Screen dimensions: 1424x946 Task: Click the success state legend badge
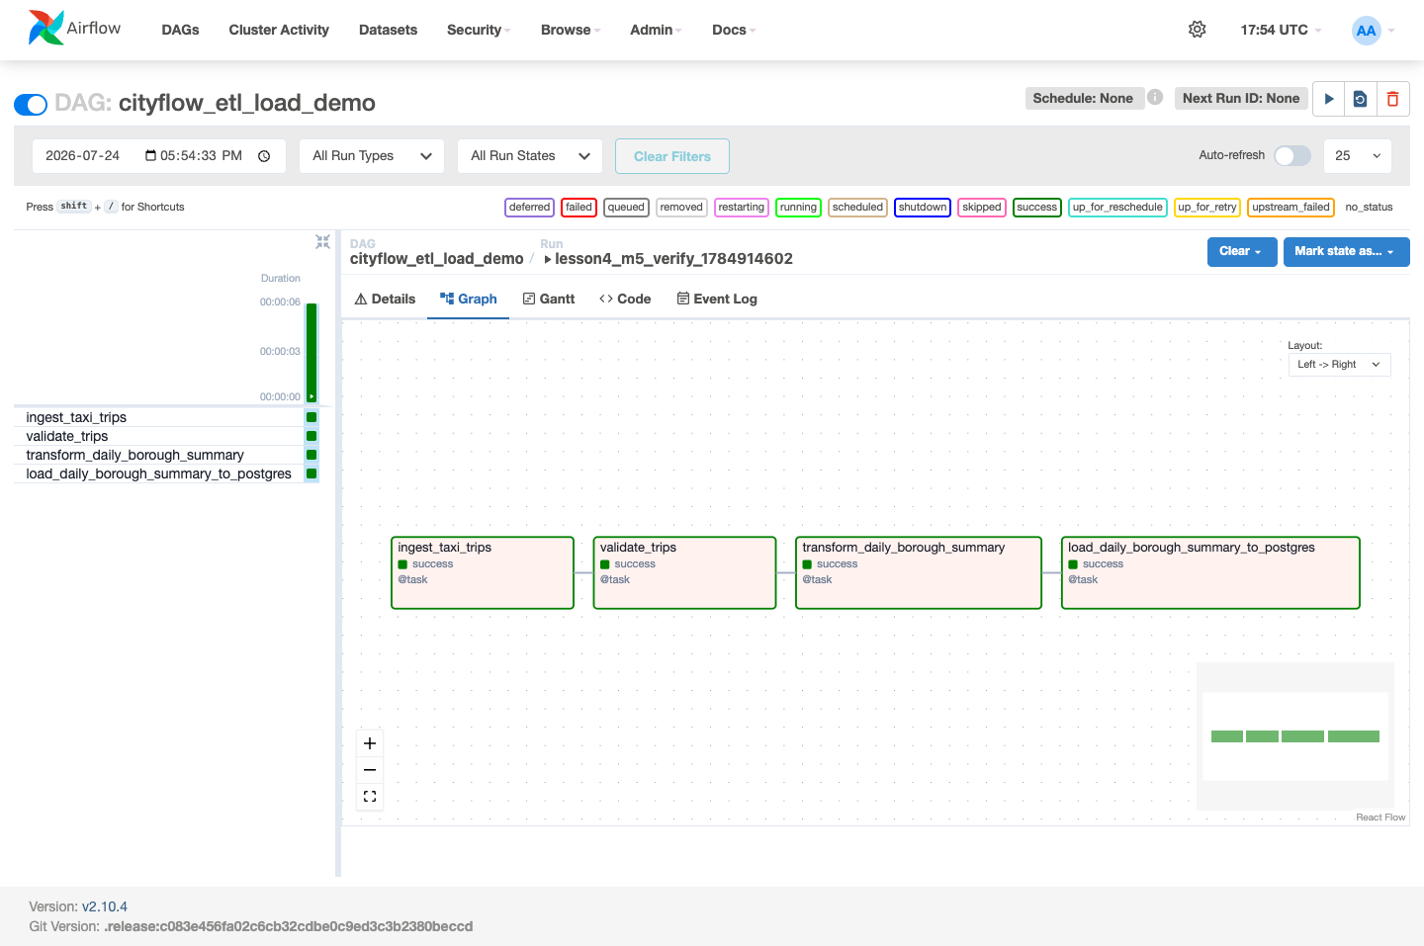1036,207
